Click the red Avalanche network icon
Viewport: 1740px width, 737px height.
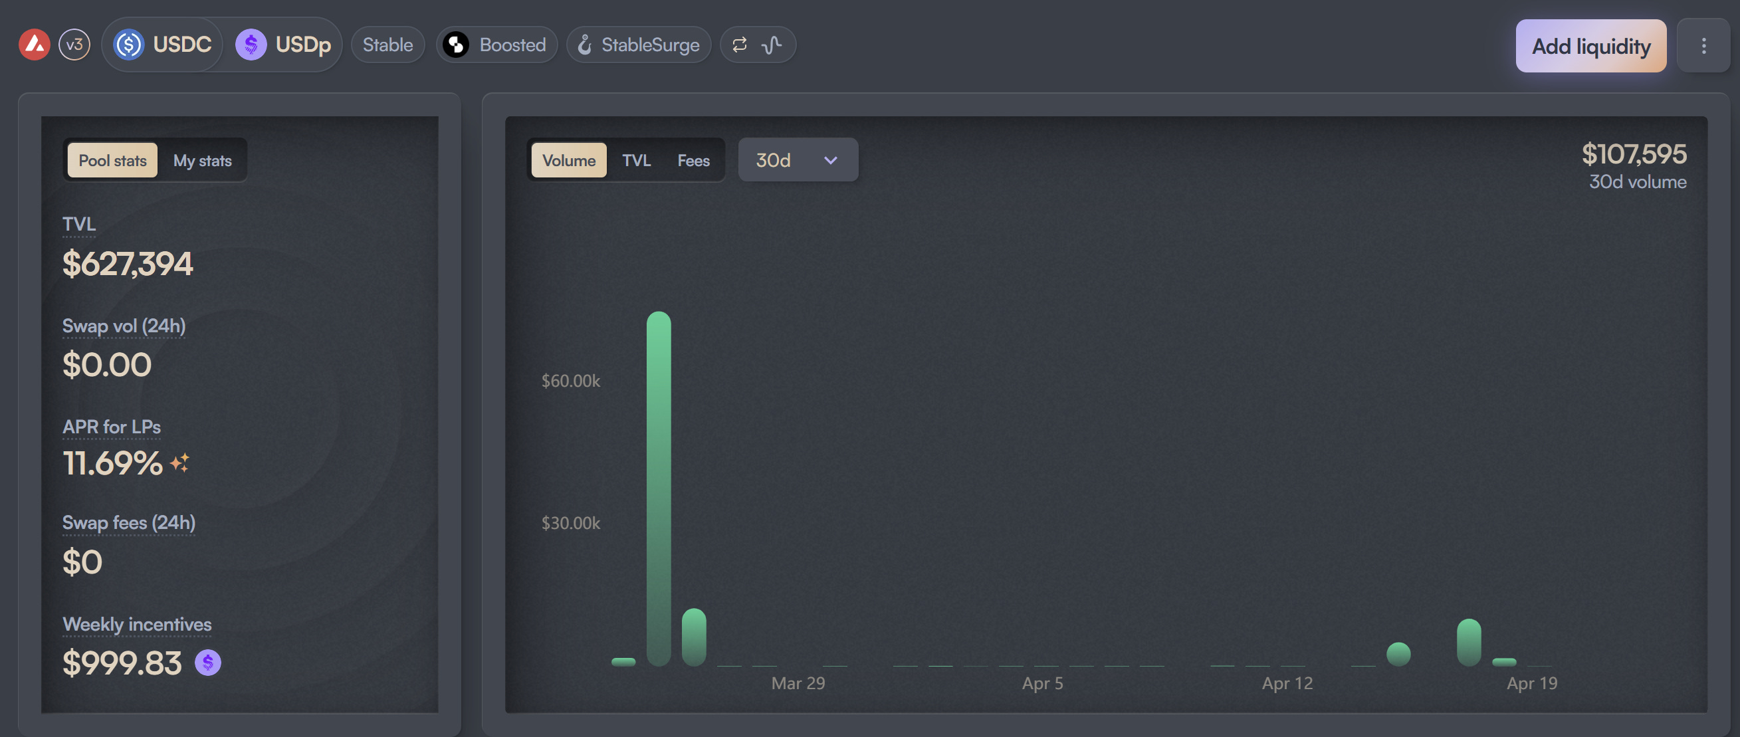pos(35,45)
